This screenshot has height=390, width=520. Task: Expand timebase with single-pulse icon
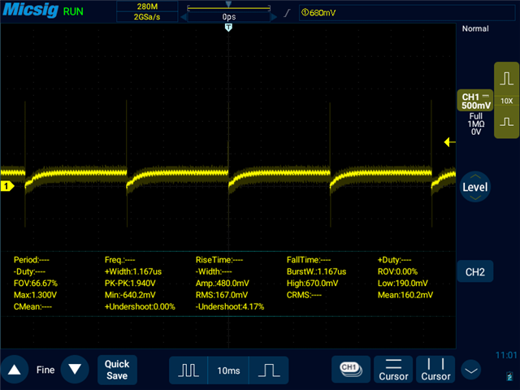(269, 370)
